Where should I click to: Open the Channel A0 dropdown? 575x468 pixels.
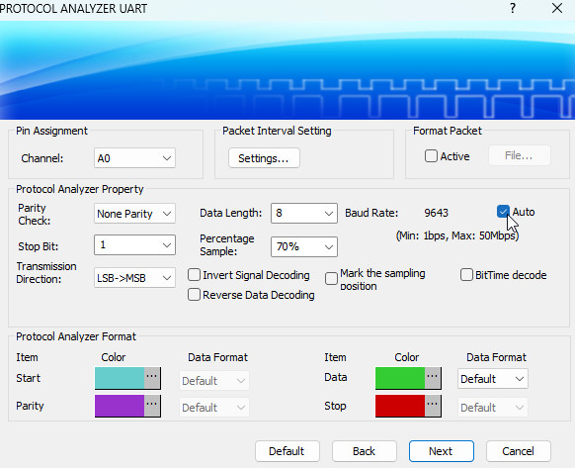click(x=134, y=158)
